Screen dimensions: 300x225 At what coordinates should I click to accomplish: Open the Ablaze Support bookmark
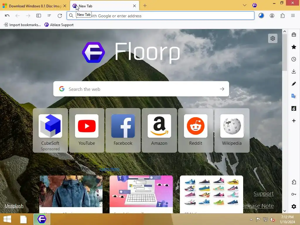click(x=59, y=25)
